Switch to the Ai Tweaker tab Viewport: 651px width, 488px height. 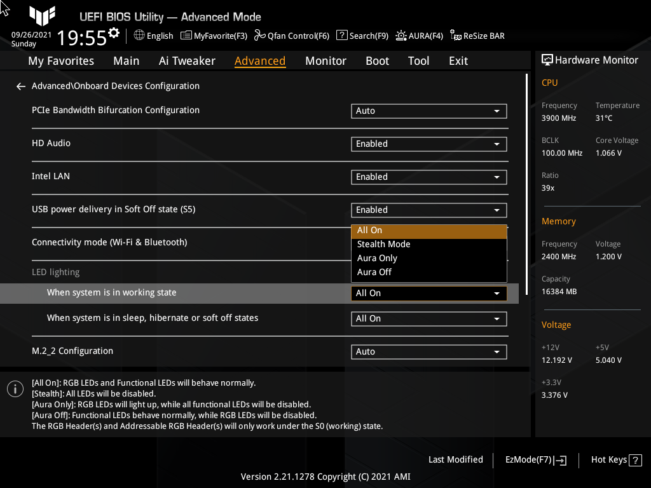tap(187, 60)
